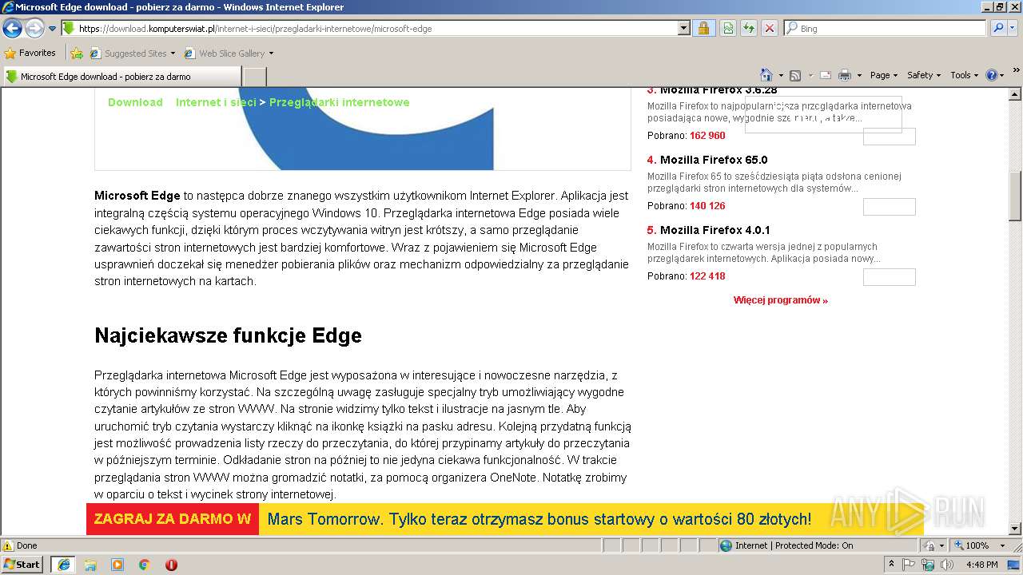
Task: Click the Internet Protected Mode zone status
Action: [x=816, y=545]
